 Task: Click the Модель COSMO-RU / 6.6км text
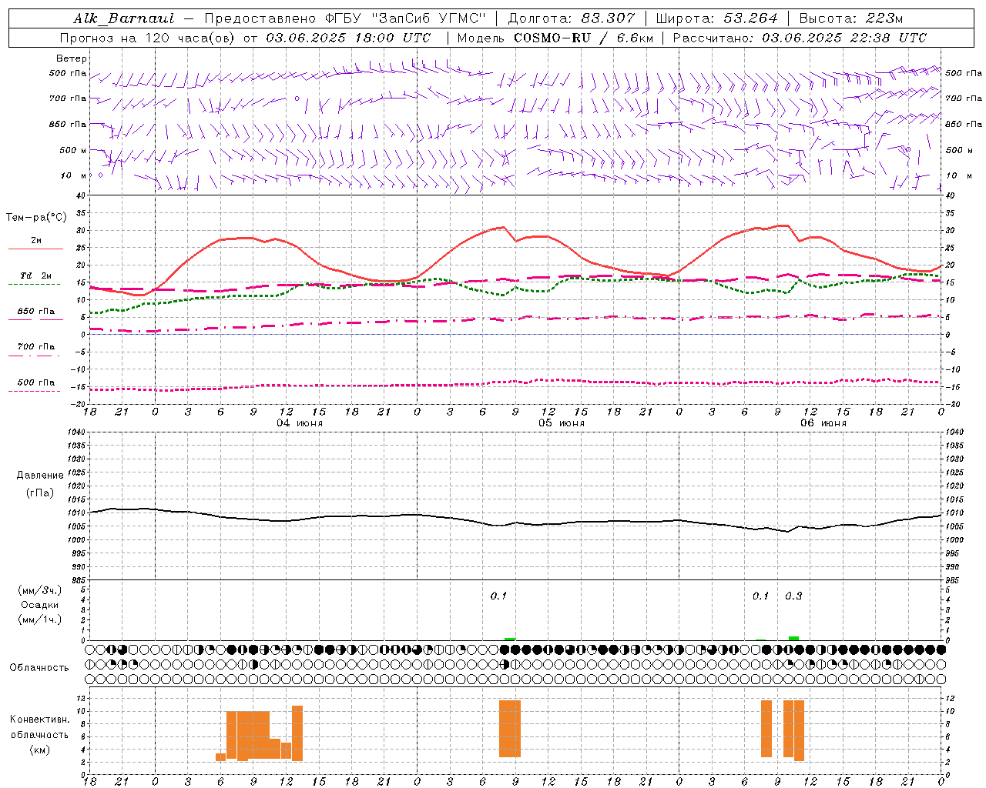[555, 38]
